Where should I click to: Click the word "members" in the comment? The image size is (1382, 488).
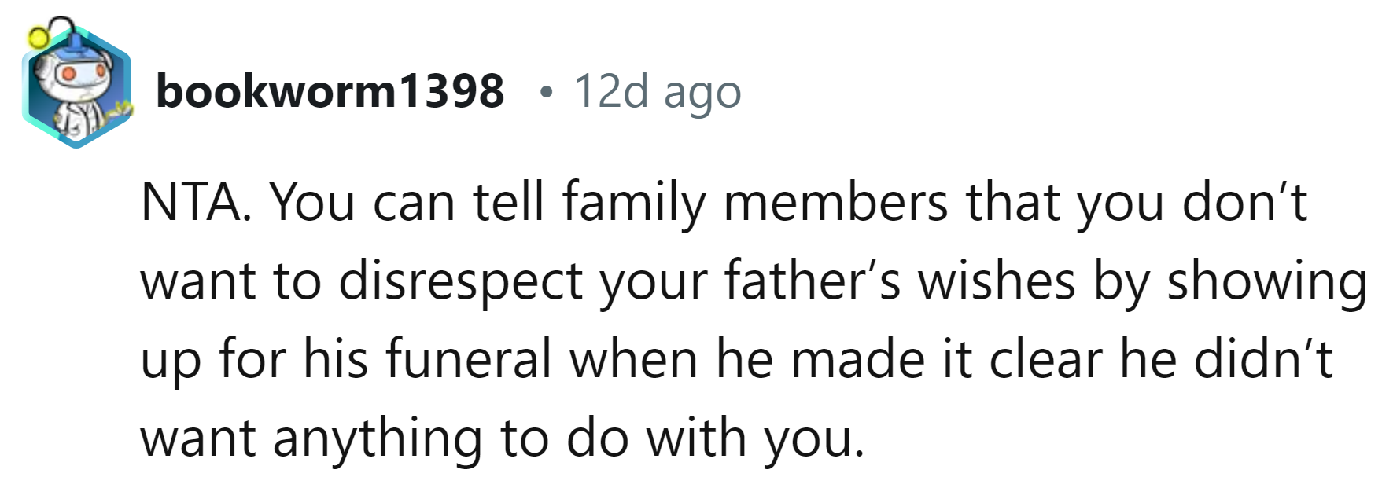pyautogui.click(x=835, y=202)
